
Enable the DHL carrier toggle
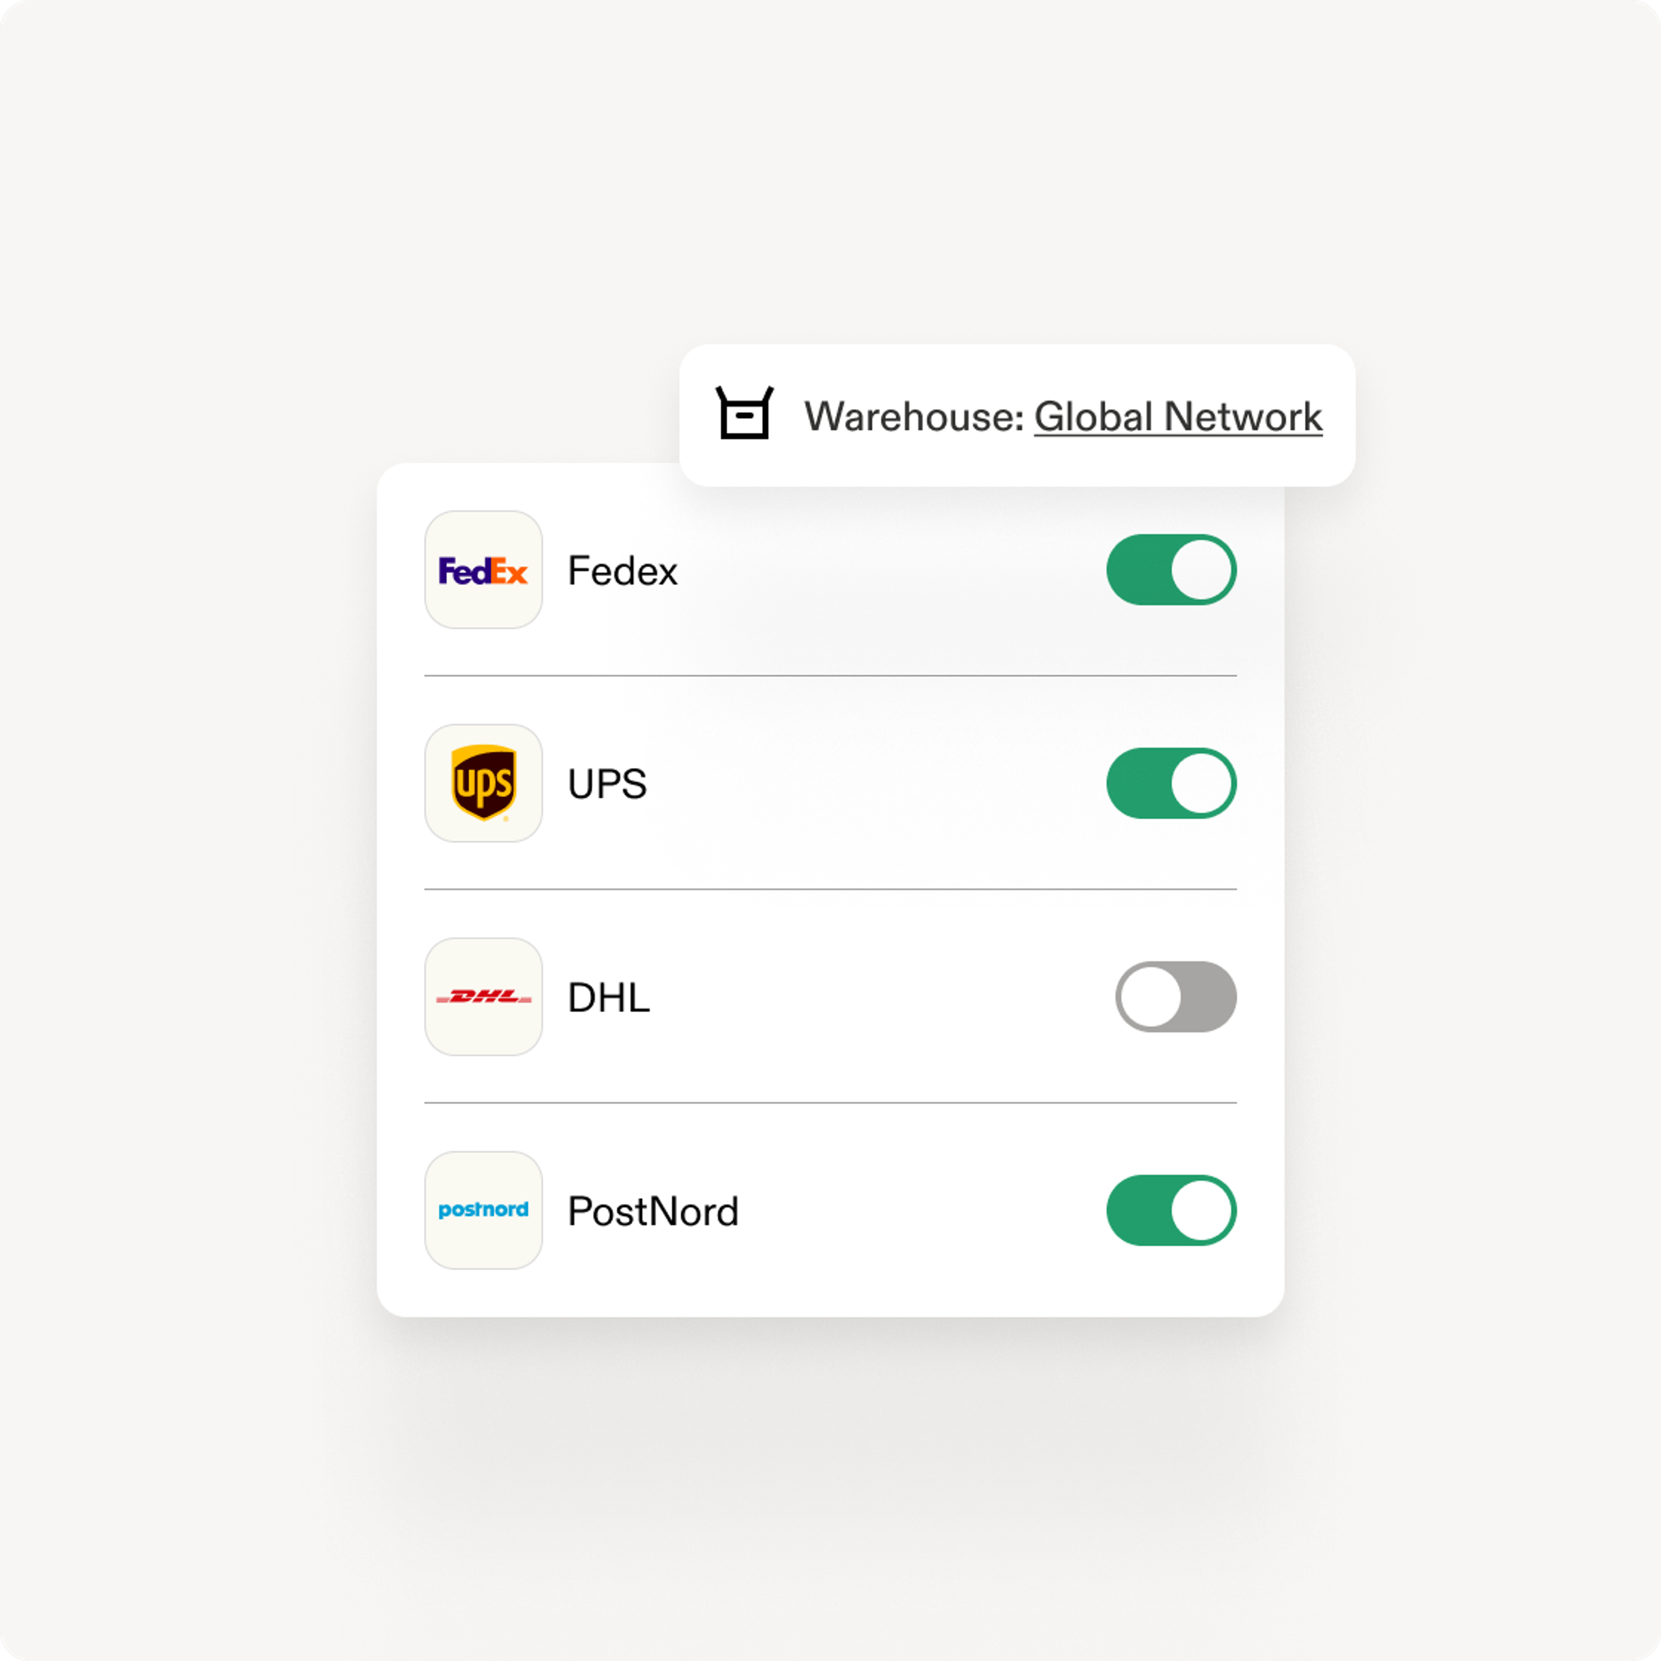[1175, 997]
